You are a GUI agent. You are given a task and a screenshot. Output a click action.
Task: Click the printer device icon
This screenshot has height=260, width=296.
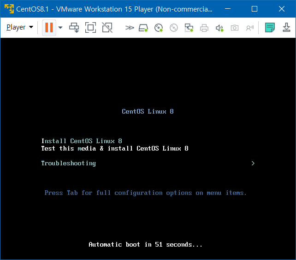[204, 28]
